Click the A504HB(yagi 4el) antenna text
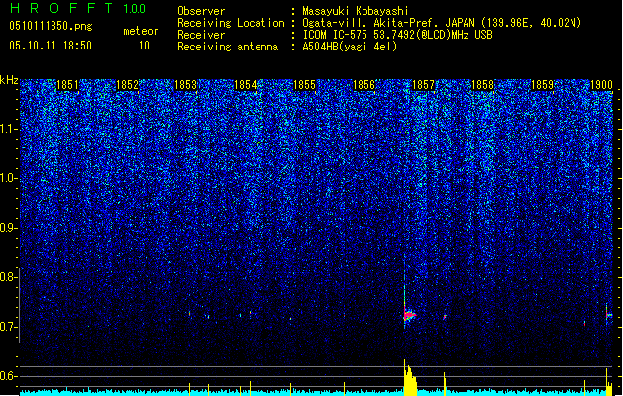The width and height of the screenshot is (623, 396). click(x=350, y=47)
